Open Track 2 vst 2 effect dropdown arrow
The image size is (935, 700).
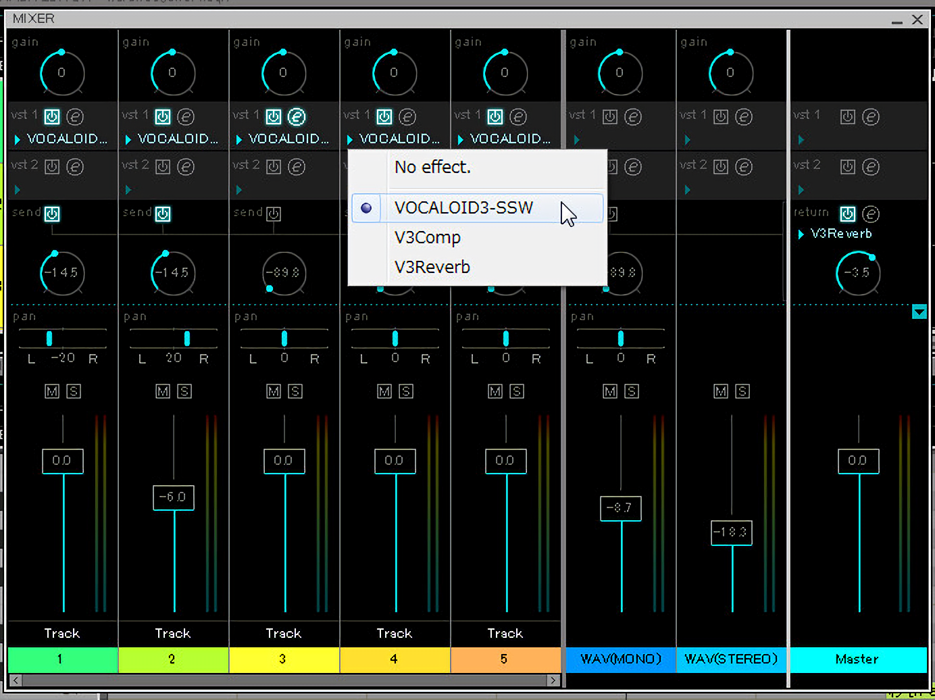coord(128,190)
